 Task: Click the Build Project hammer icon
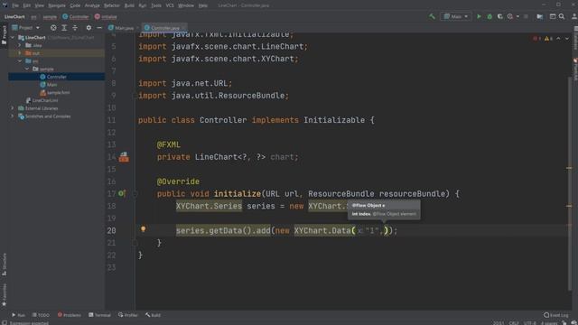(x=432, y=16)
